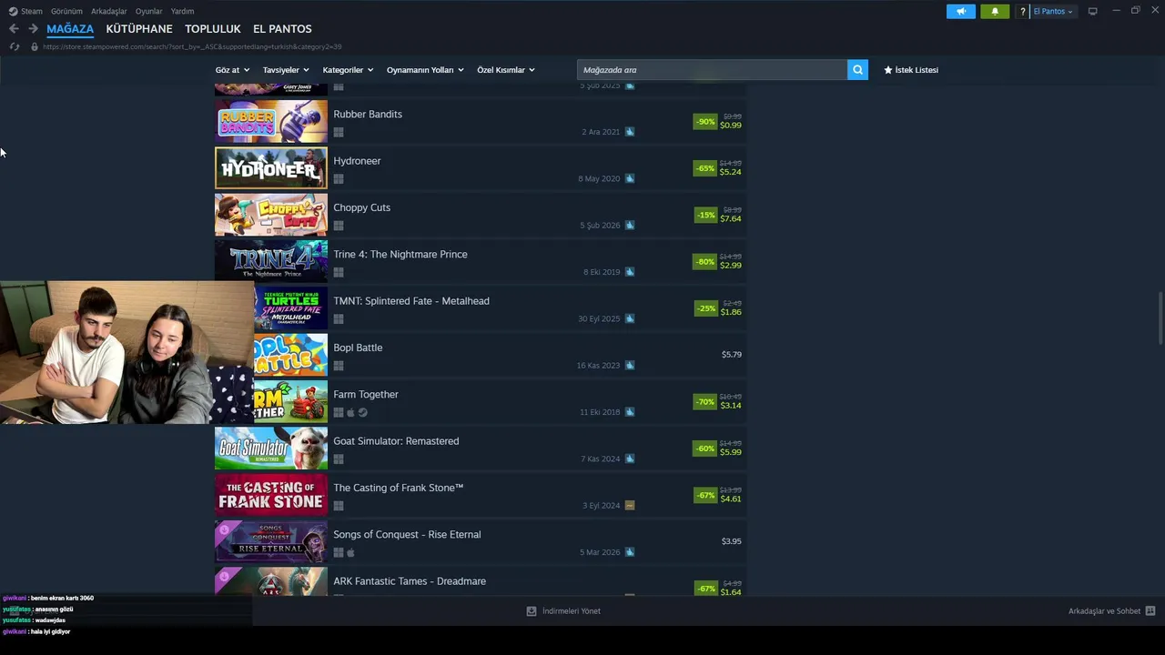Open the EL PANTOS profile tab

pyautogui.click(x=282, y=29)
